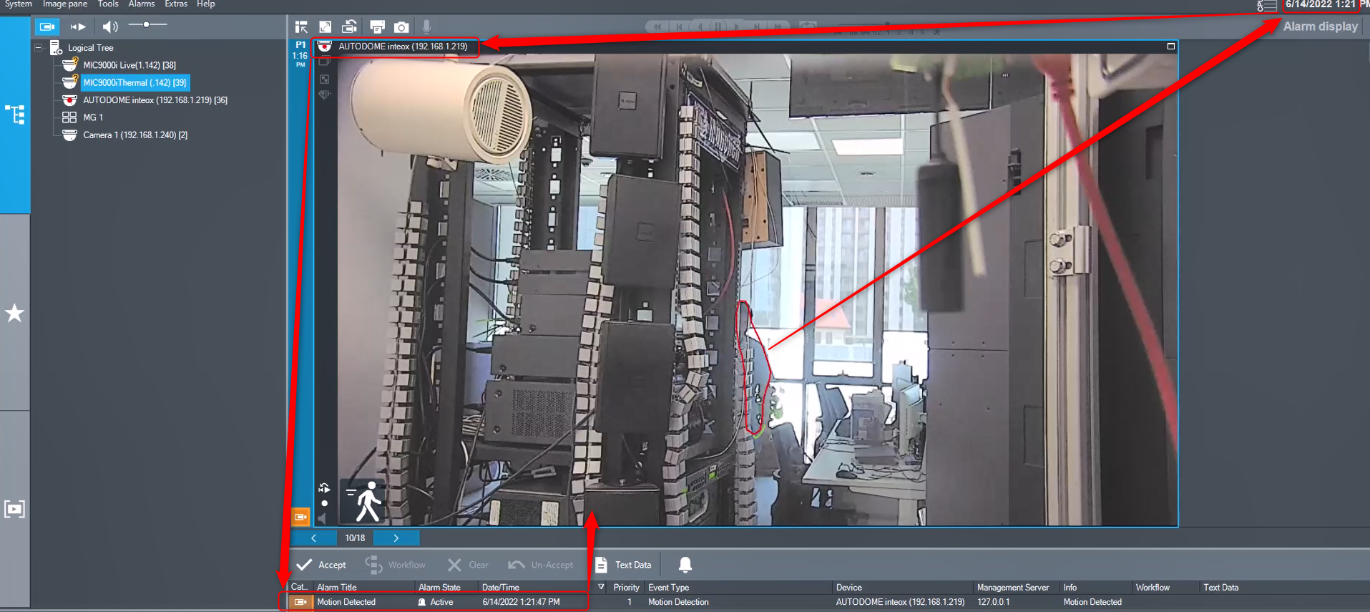1370x612 pixels.
Task: Click the alarm row category camera icon
Action: (300, 603)
